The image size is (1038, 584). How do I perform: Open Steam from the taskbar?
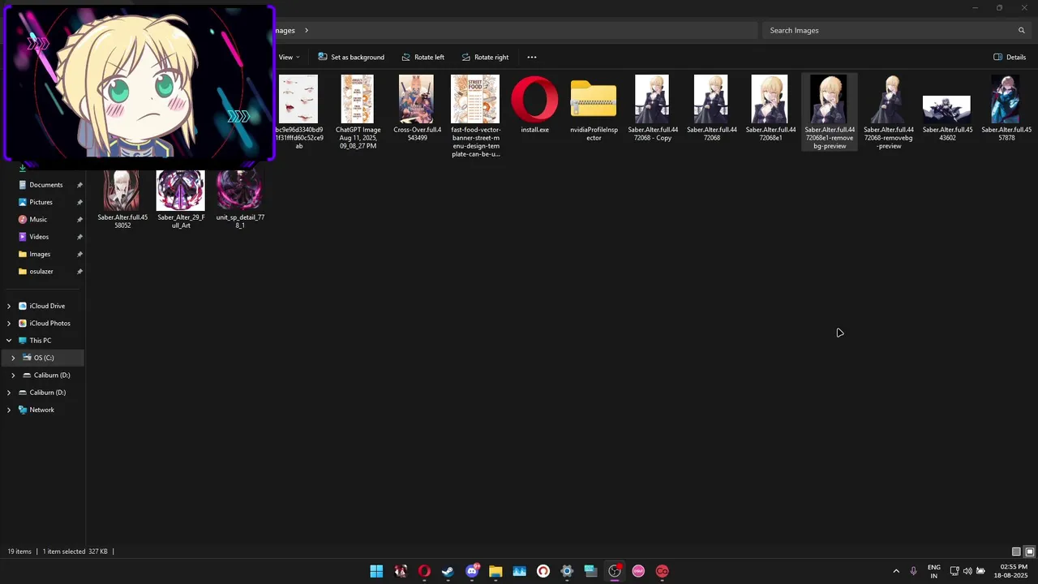(448, 571)
